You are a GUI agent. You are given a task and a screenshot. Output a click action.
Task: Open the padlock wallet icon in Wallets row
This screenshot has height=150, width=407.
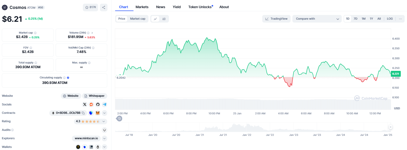click(98, 147)
